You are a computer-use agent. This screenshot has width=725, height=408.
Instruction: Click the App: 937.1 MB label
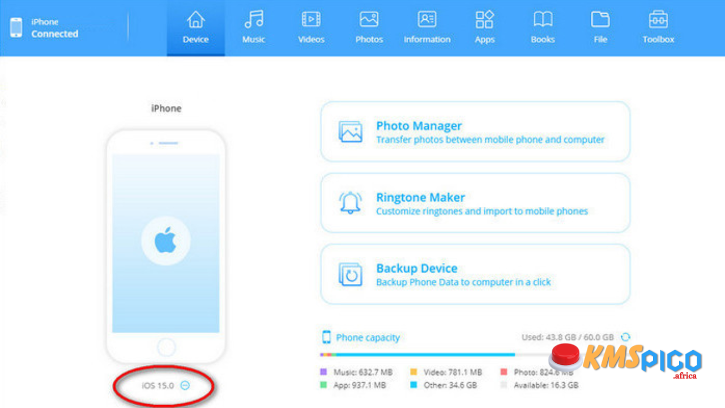pyautogui.click(x=360, y=385)
